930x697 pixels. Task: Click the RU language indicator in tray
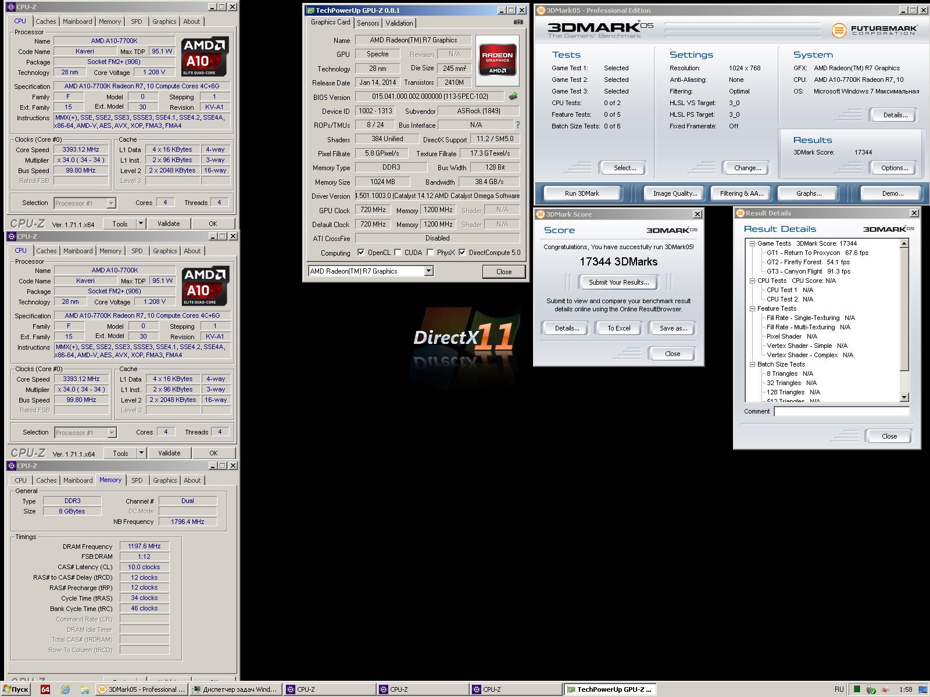click(x=839, y=689)
